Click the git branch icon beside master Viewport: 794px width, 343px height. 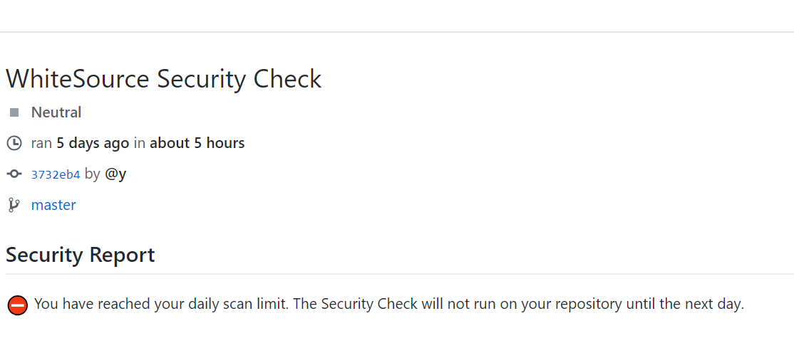click(x=14, y=205)
